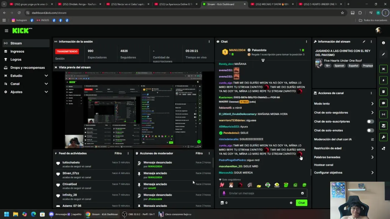Click the INGLES bookmark

point(43,20)
